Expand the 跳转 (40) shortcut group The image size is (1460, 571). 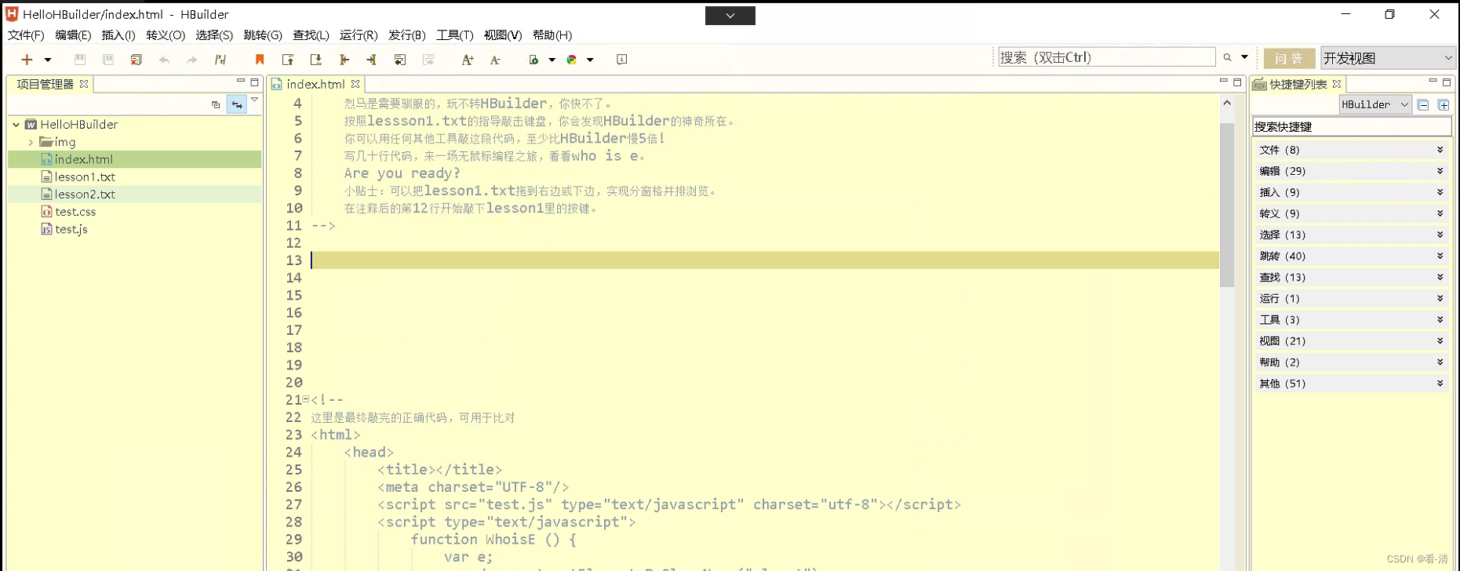point(1351,256)
